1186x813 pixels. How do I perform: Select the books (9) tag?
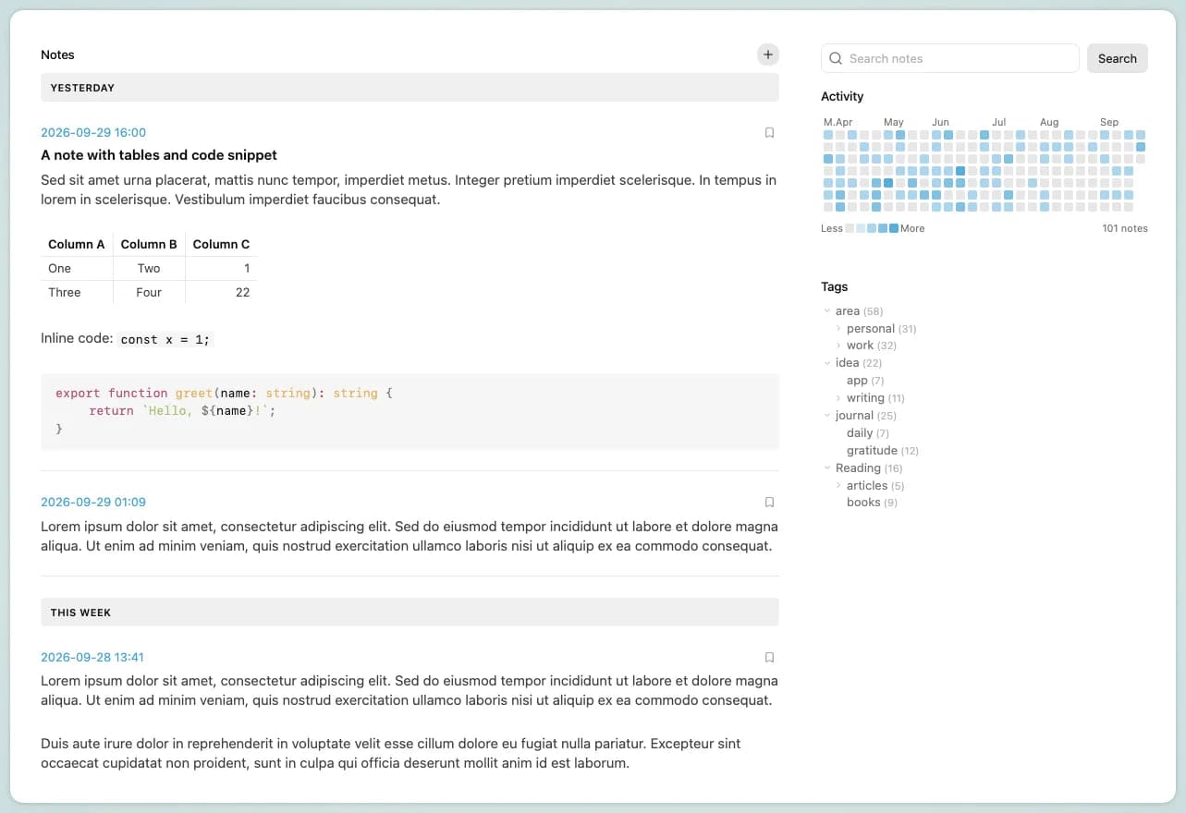coord(872,503)
